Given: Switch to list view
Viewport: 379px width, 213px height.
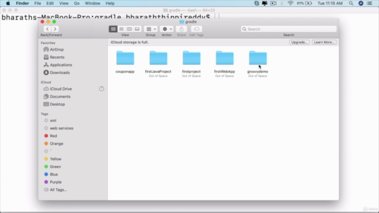Looking at the screenshot, I should click(121, 29).
